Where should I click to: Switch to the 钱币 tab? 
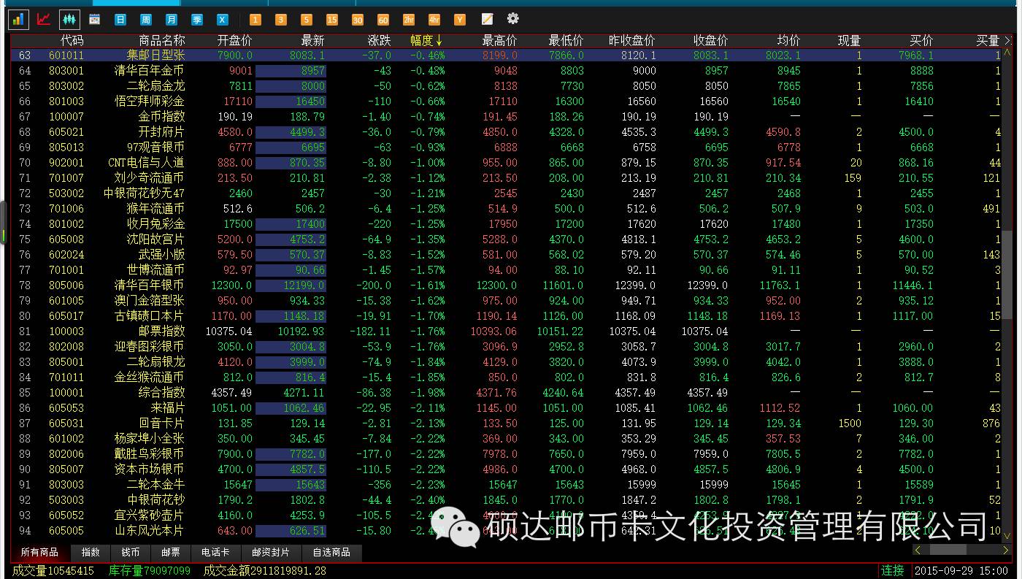tap(131, 553)
